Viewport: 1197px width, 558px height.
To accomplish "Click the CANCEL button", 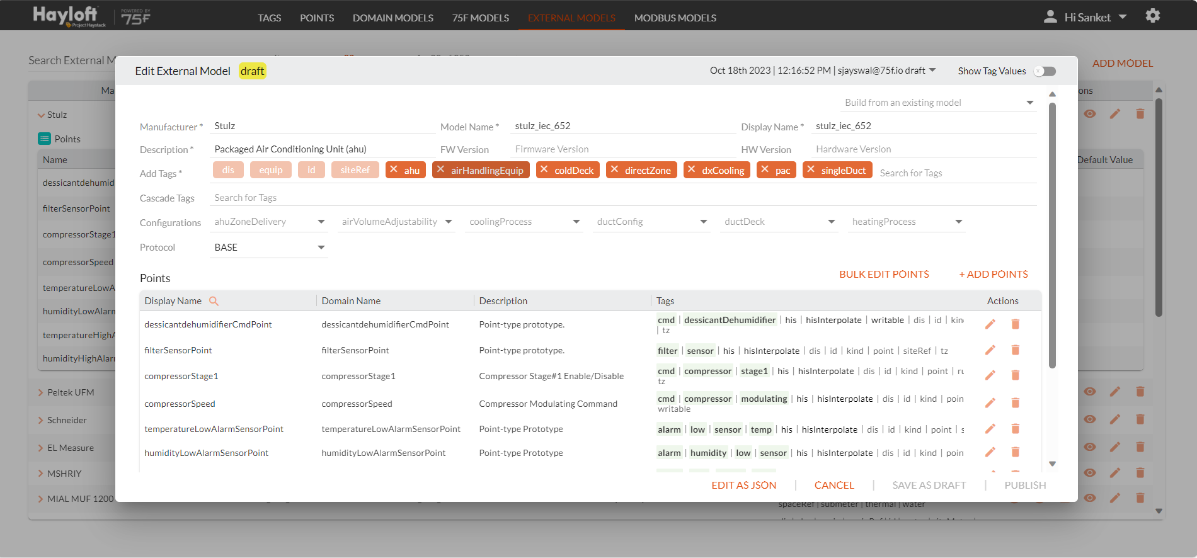I will tap(834, 485).
